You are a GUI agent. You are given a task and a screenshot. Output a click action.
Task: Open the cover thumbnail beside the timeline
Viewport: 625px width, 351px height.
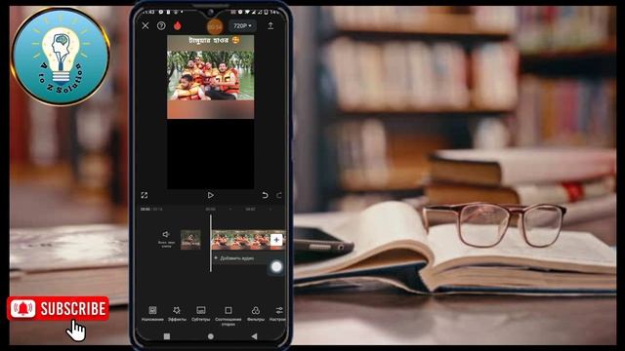[x=190, y=240]
